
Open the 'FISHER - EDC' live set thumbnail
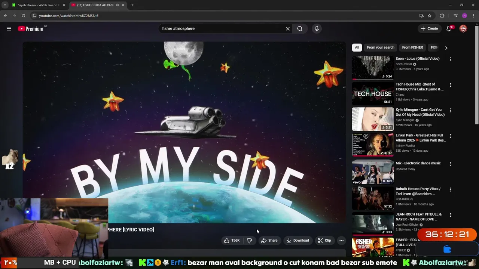pyautogui.click(x=373, y=247)
